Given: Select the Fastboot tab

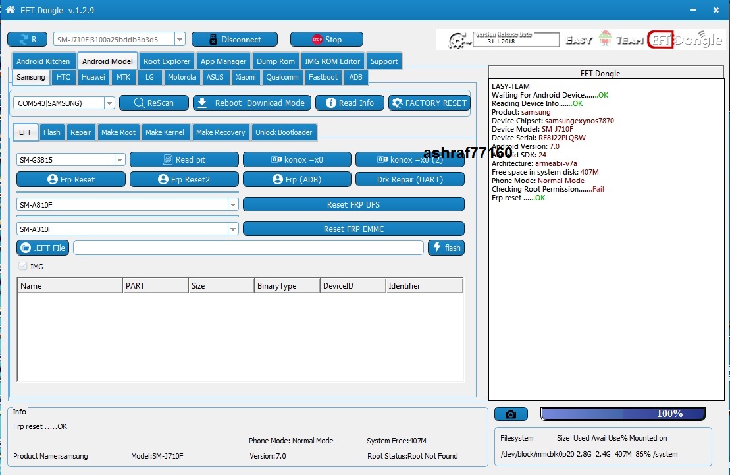Looking at the screenshot, I should [323, 77].
